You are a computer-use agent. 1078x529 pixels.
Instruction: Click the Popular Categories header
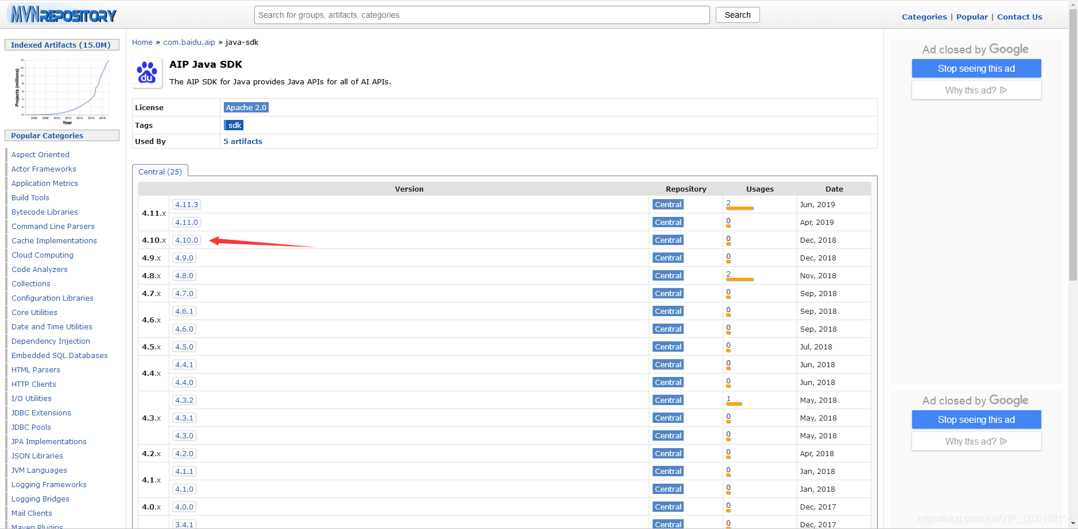coord(62,135)
